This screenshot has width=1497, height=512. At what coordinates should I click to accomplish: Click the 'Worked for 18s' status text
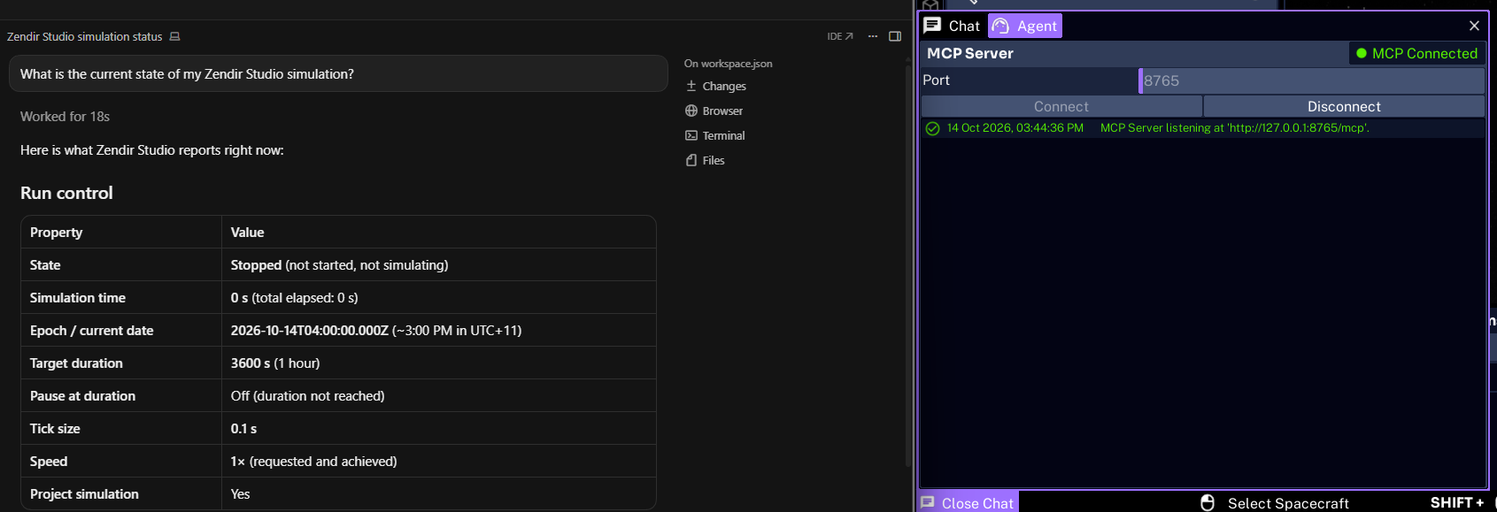[x=65, y=117]
